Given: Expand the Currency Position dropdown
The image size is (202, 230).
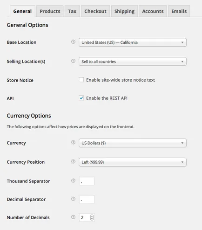Looking at the screenshot, I should point(133,162).
